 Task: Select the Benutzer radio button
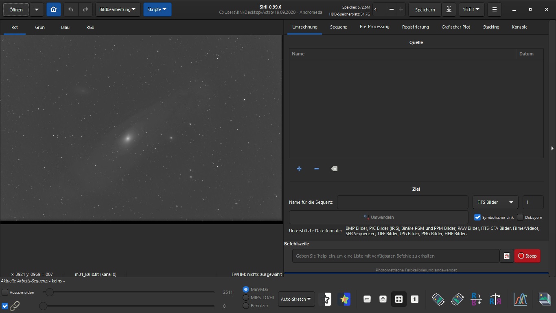point(246,306)
